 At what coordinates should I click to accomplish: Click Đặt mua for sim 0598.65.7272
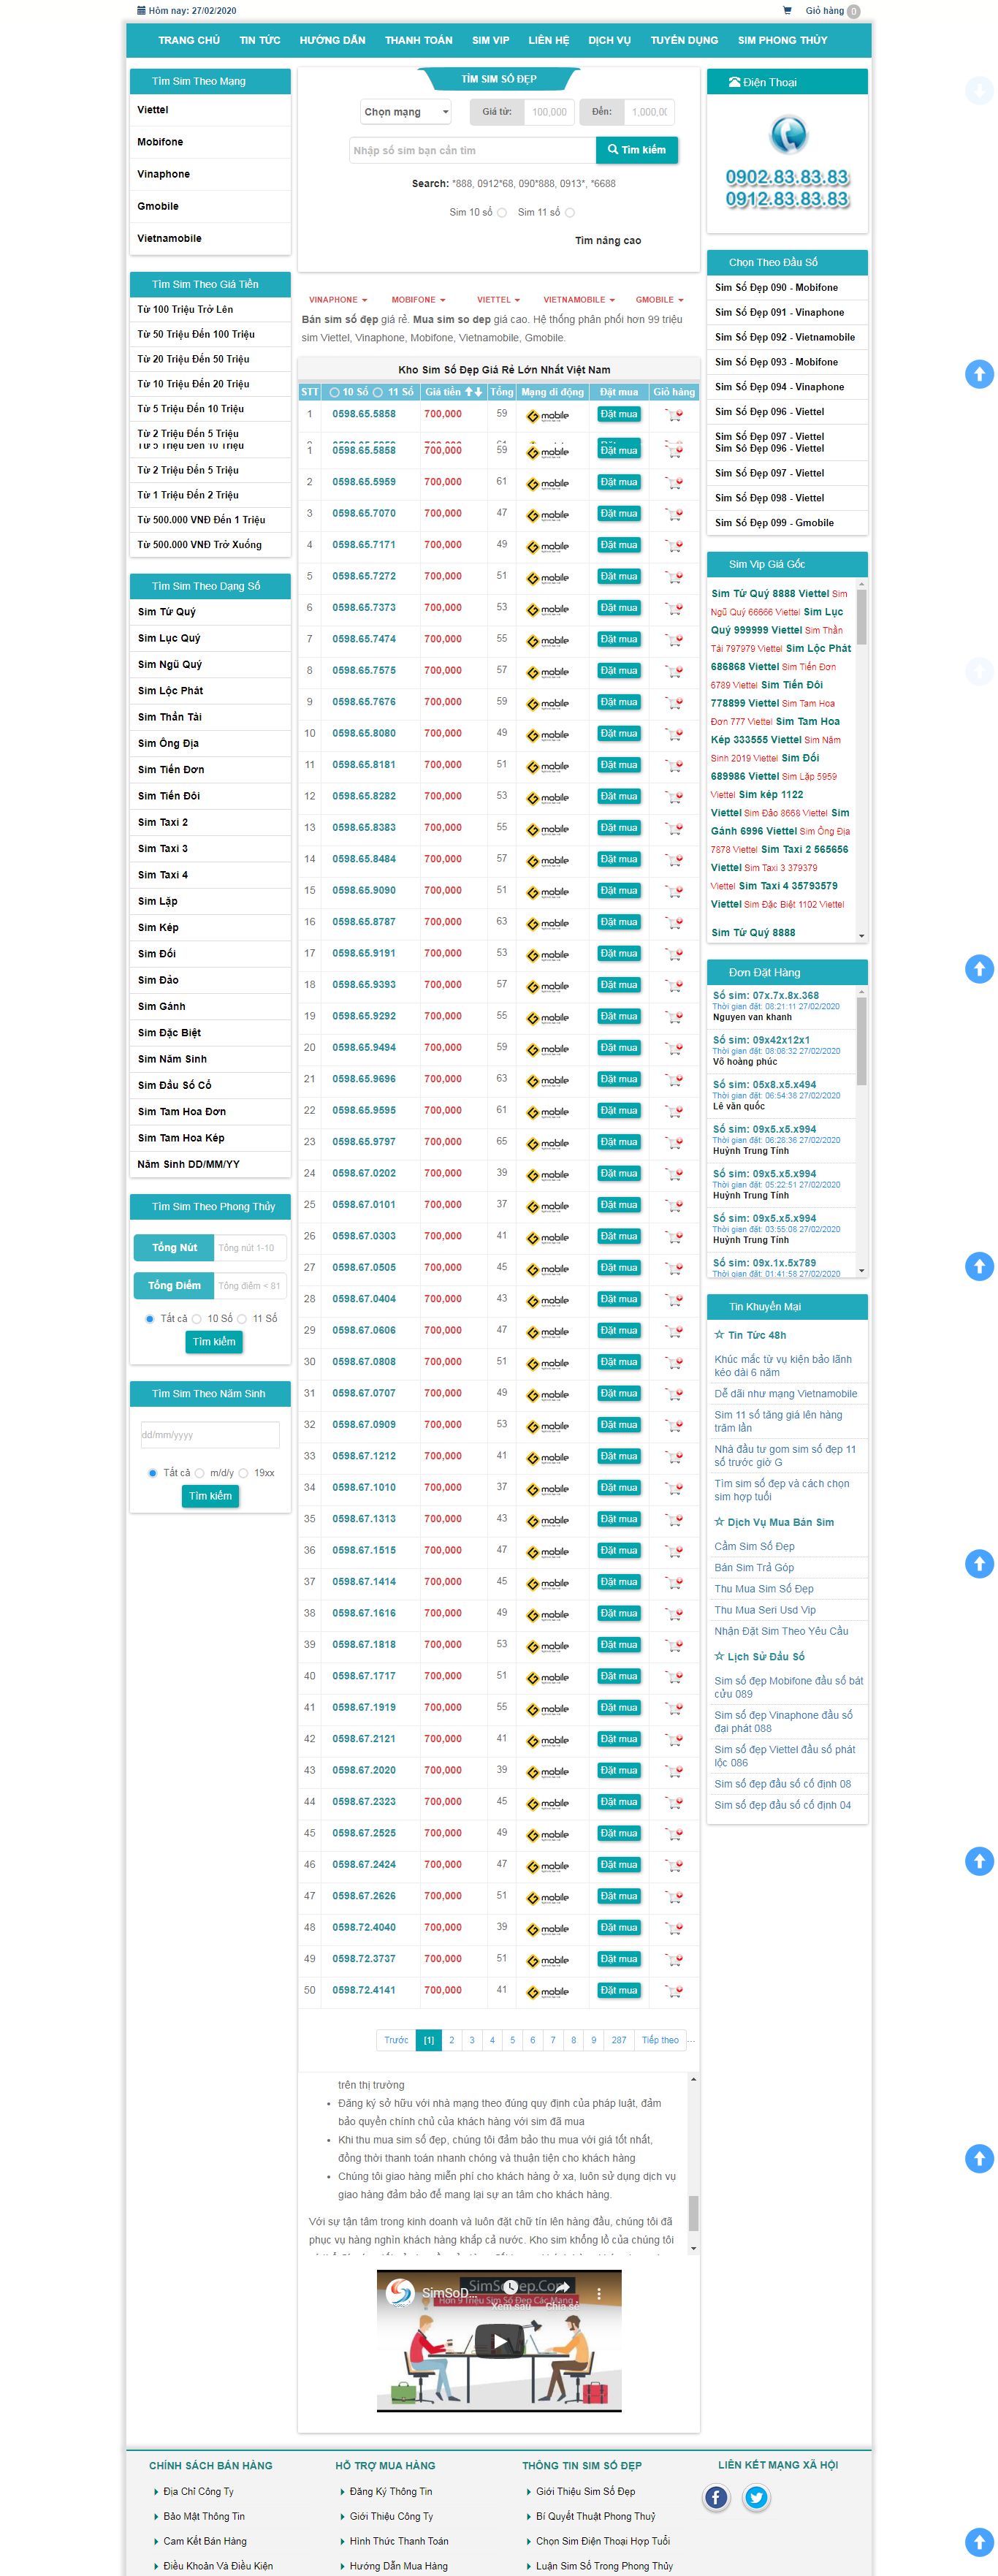coord(619,577)
